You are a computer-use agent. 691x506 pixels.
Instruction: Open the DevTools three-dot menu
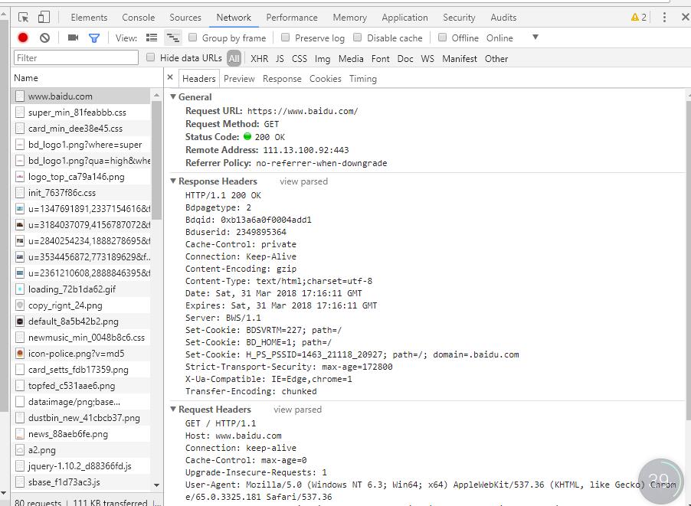(664, 17)
